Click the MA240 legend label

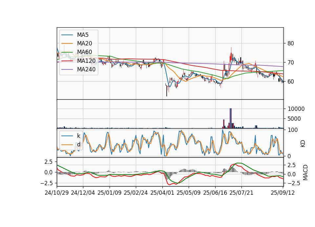[x=86, y=69]
